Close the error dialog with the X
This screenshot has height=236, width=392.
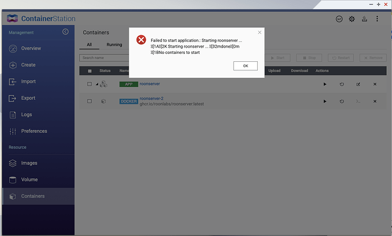259,32
